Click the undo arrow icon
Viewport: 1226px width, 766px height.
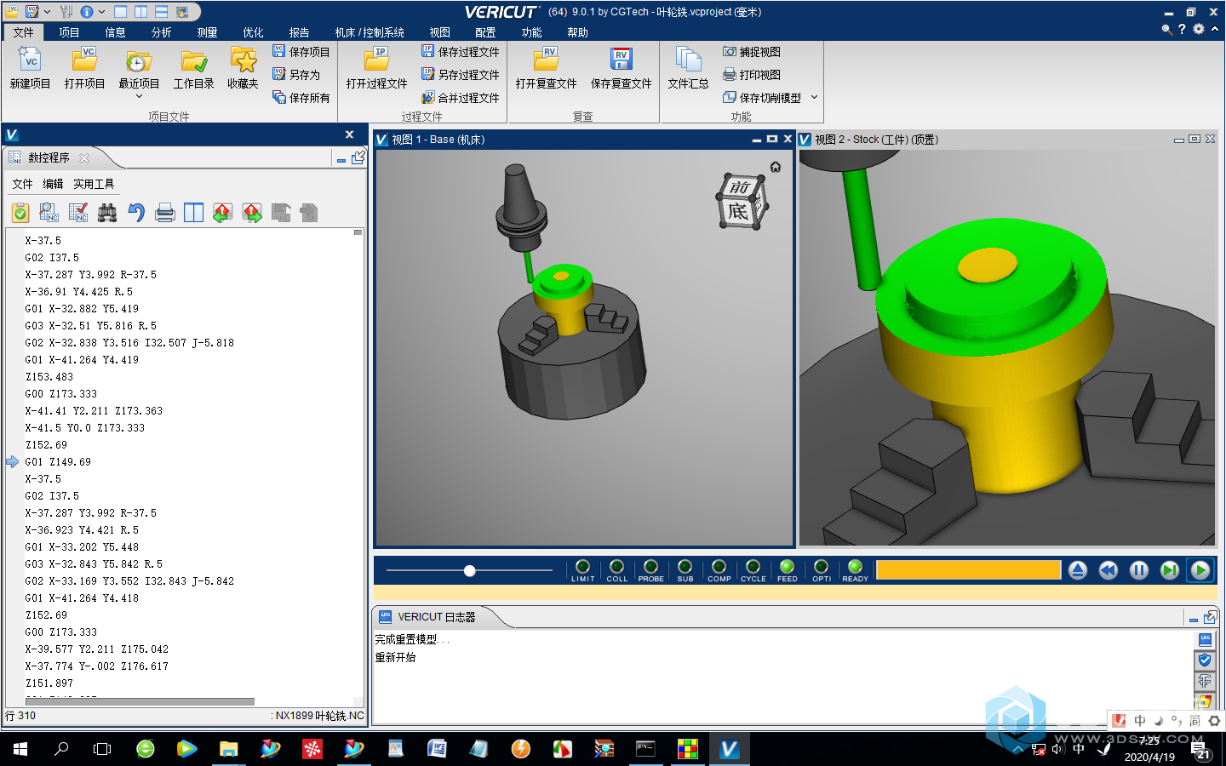[x=136, y=213]
